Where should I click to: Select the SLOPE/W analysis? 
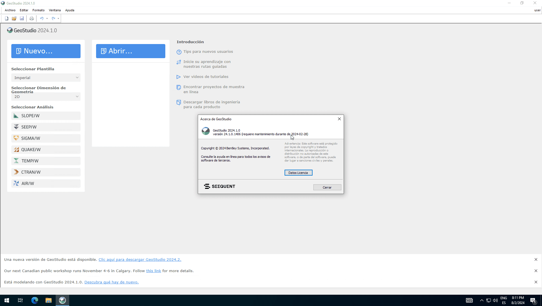point(46,116)
